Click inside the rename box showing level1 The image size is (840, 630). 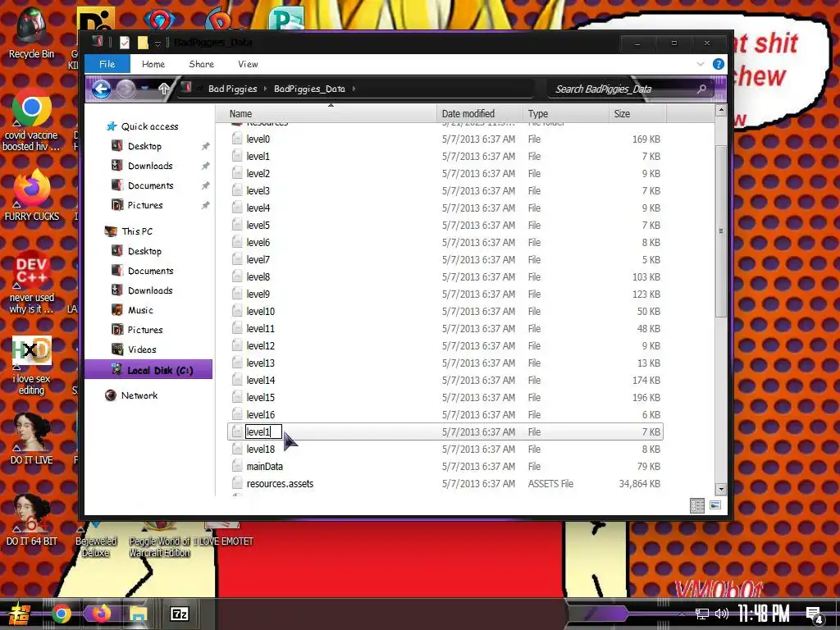pyautogui.click(x=263, y=431)
